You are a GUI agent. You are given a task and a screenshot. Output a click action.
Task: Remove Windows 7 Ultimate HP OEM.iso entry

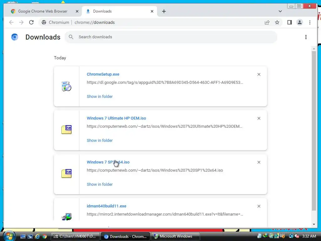tap(259, 118)
